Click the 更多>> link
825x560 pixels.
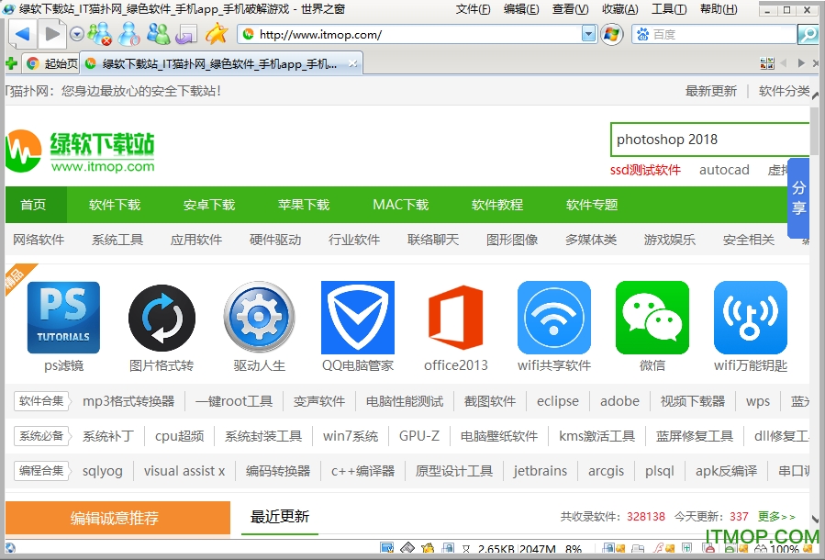point(776,517)
